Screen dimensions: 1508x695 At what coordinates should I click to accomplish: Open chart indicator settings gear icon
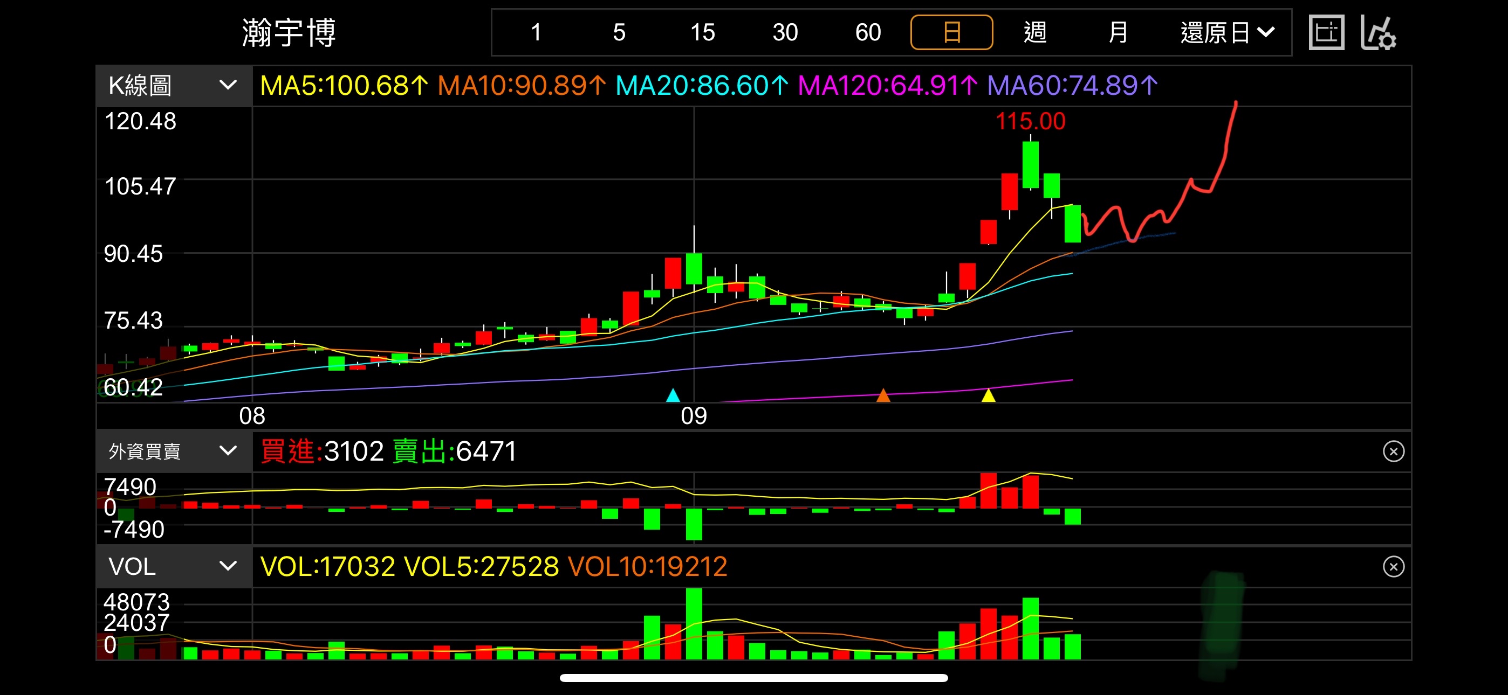[1379, 33]
